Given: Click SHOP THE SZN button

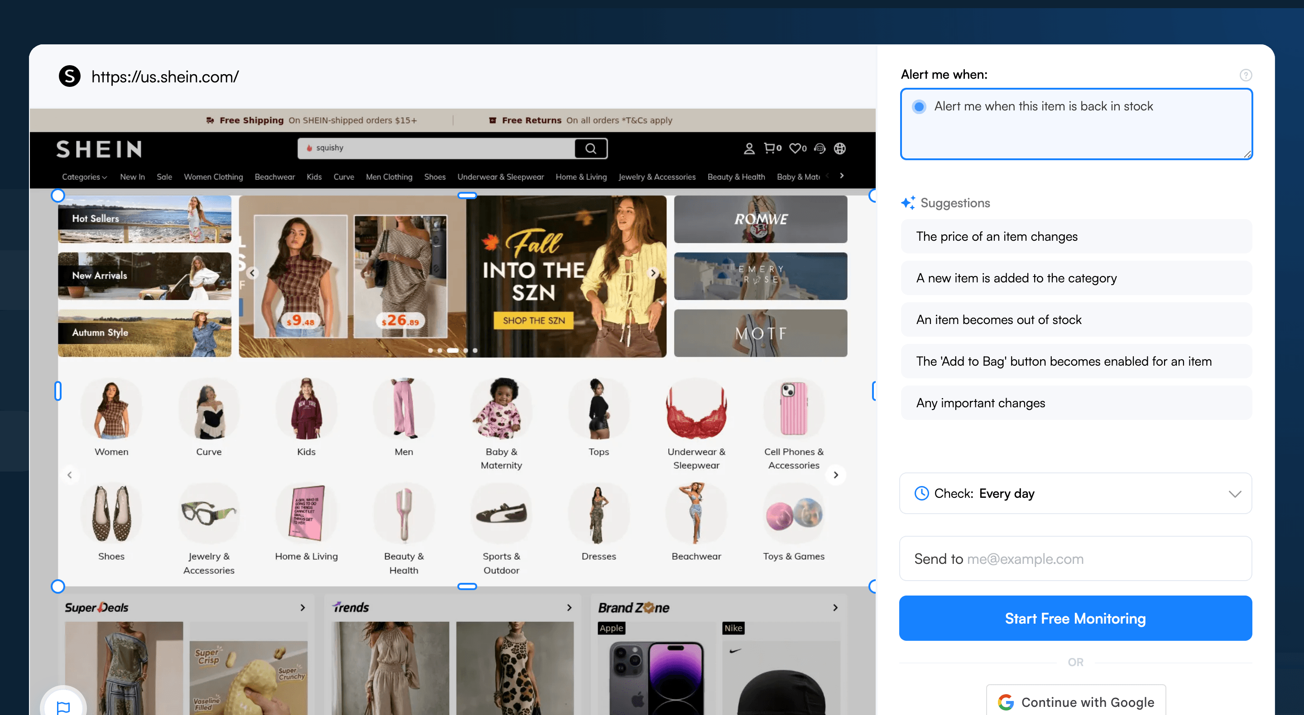Looking at the screenshot, I should [533, 320].
